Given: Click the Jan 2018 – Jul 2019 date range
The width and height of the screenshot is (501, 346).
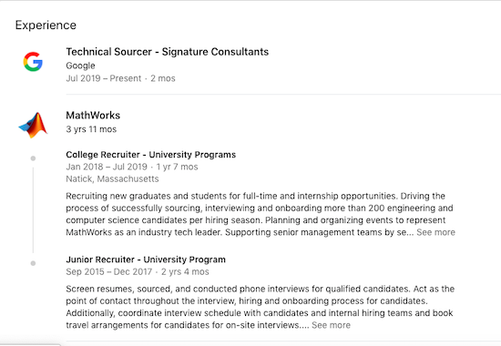Looking at the screenshot, I should tap(107, 167).
